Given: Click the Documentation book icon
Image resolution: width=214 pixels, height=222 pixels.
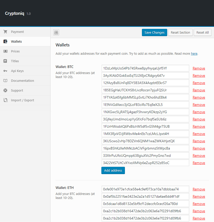Looking at the screenshot, I should point(5,81).
